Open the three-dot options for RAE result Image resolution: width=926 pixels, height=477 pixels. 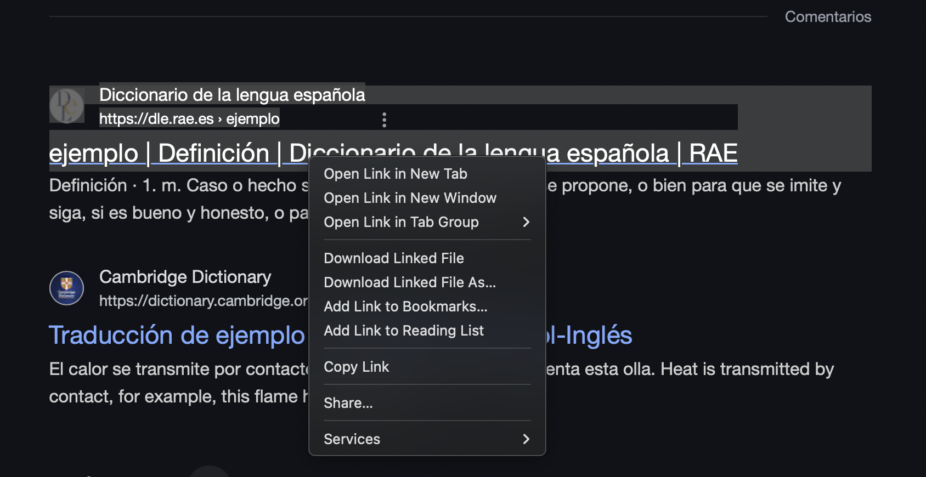click(x=384, y=120)
